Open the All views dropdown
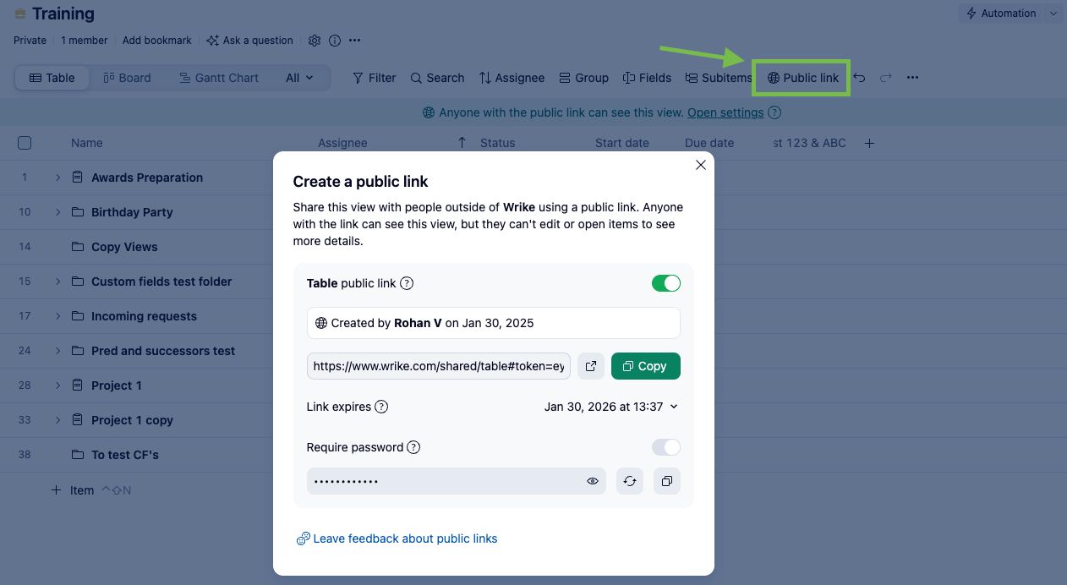Image resolution: width=1067 pixels, height=585 pixels. (299, 78)
